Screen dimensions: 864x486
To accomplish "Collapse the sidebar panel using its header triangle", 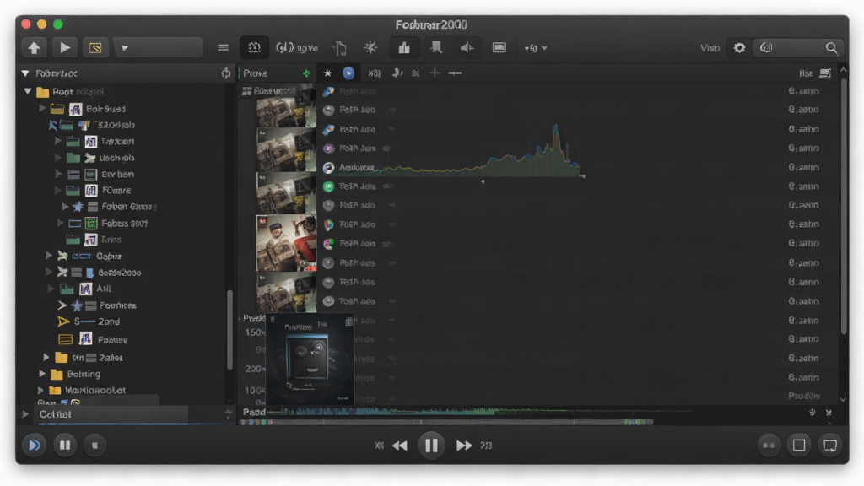I will [x=25, y=73].
